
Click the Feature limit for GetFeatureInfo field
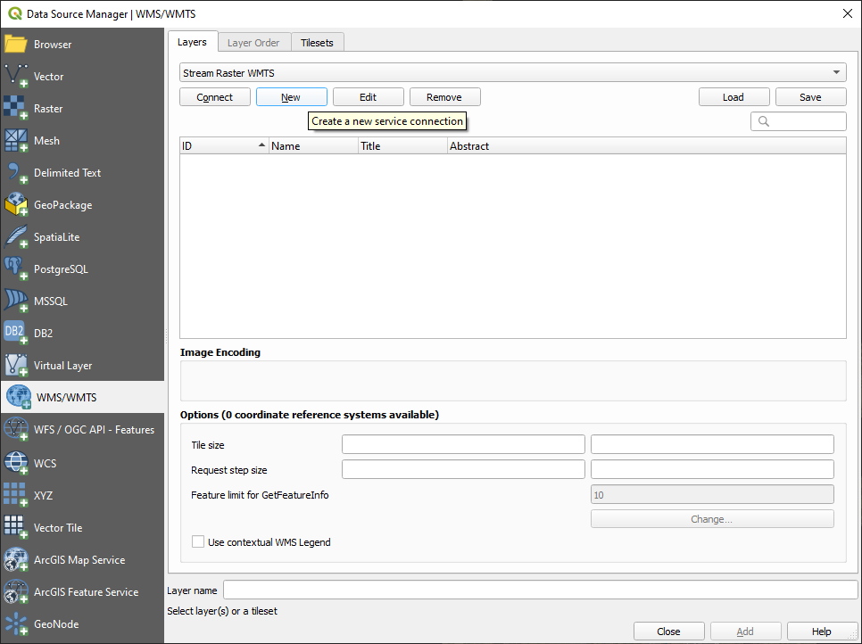click(x=712, y=494)
